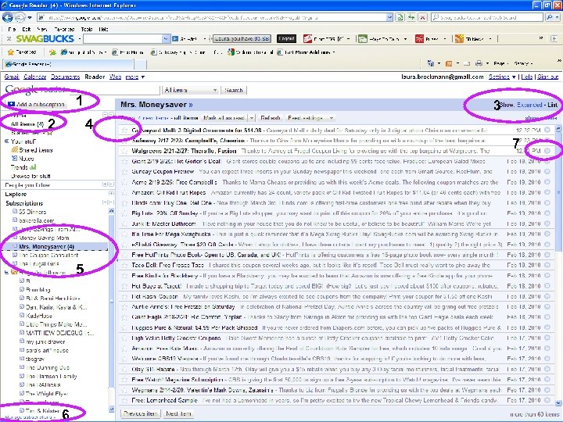Close the Swagbucks toolbar with its X
This screenshot has width=563, height=422.
tap(9, 38)
